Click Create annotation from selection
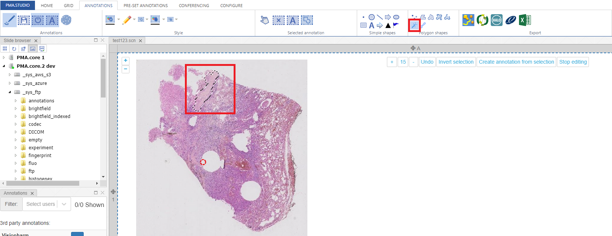Image resolution: width=612 pixels, height=236 pixels. [516, 62]
